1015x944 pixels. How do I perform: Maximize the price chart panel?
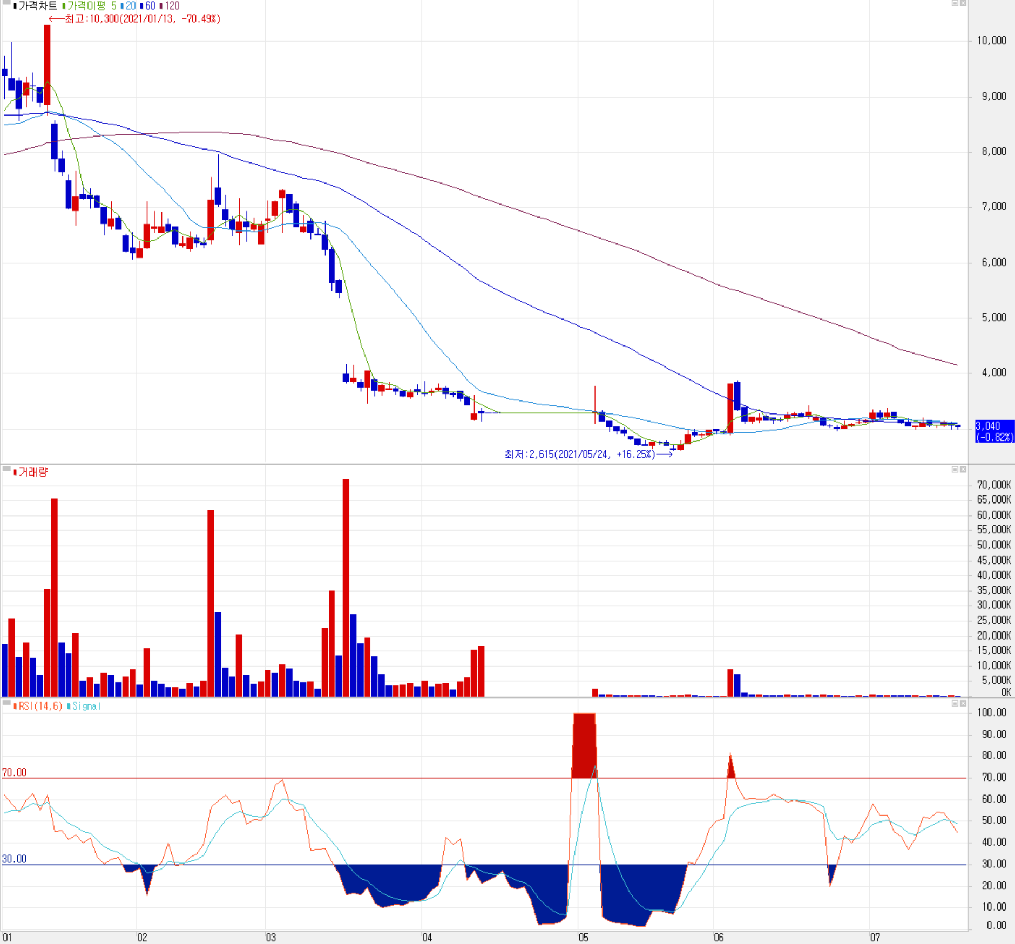pos(955,3)
